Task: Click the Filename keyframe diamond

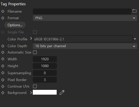Action: pyautogui.click(x=3, y=11)
